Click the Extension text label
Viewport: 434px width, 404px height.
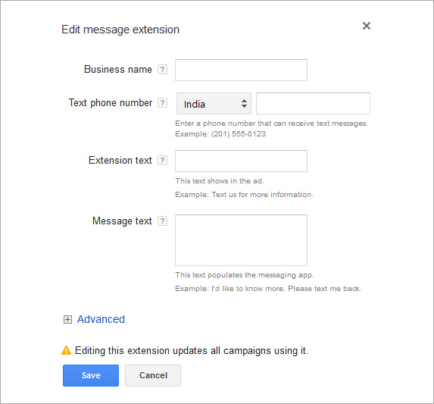pos(120,161)
